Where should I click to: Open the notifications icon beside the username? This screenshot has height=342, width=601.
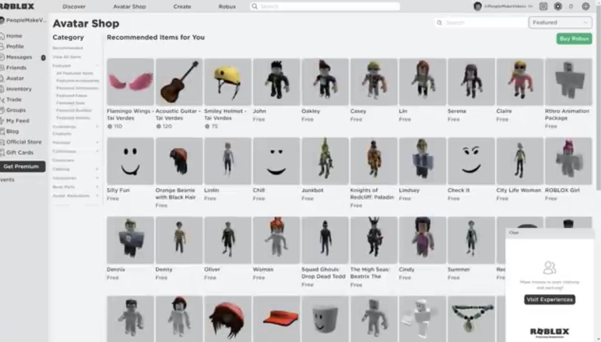(x=544, y=6)
